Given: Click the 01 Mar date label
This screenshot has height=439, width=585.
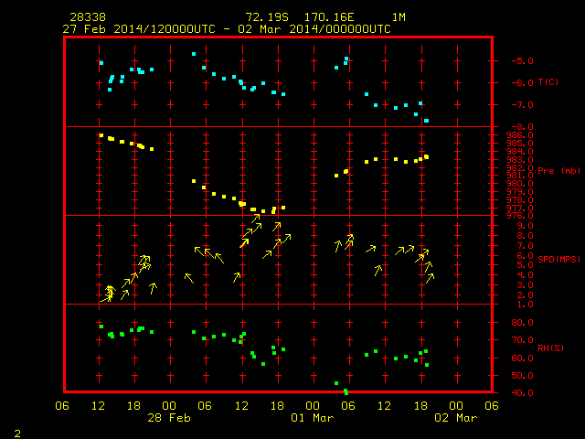Looking at the screenshot, I should click(x=313, y=418).
